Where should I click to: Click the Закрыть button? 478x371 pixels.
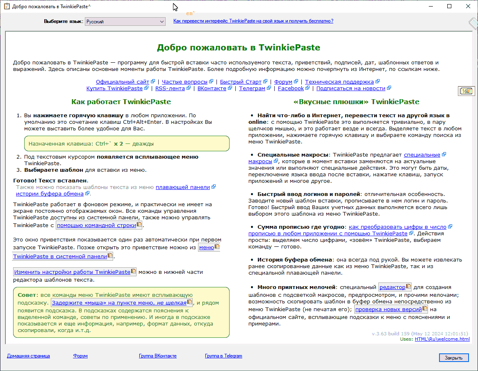(454, 357)
